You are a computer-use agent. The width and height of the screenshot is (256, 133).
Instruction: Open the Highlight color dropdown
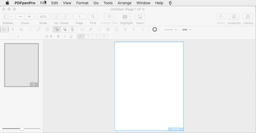click(x=130, y=17)
